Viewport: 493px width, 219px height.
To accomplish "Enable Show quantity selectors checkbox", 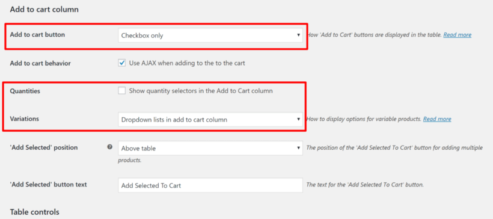I will tap(121, 91).
